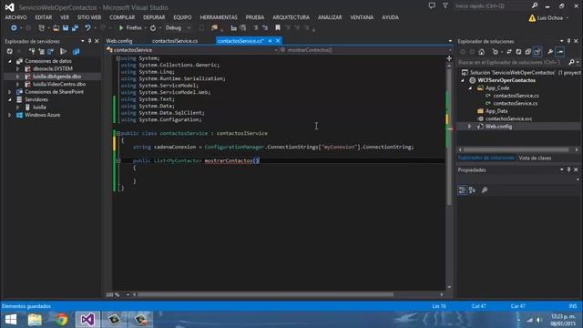Open the ARQUITECTURA menu
Image resolution: width=583 pixels, height=328 pixels.
tap(291, 17)
